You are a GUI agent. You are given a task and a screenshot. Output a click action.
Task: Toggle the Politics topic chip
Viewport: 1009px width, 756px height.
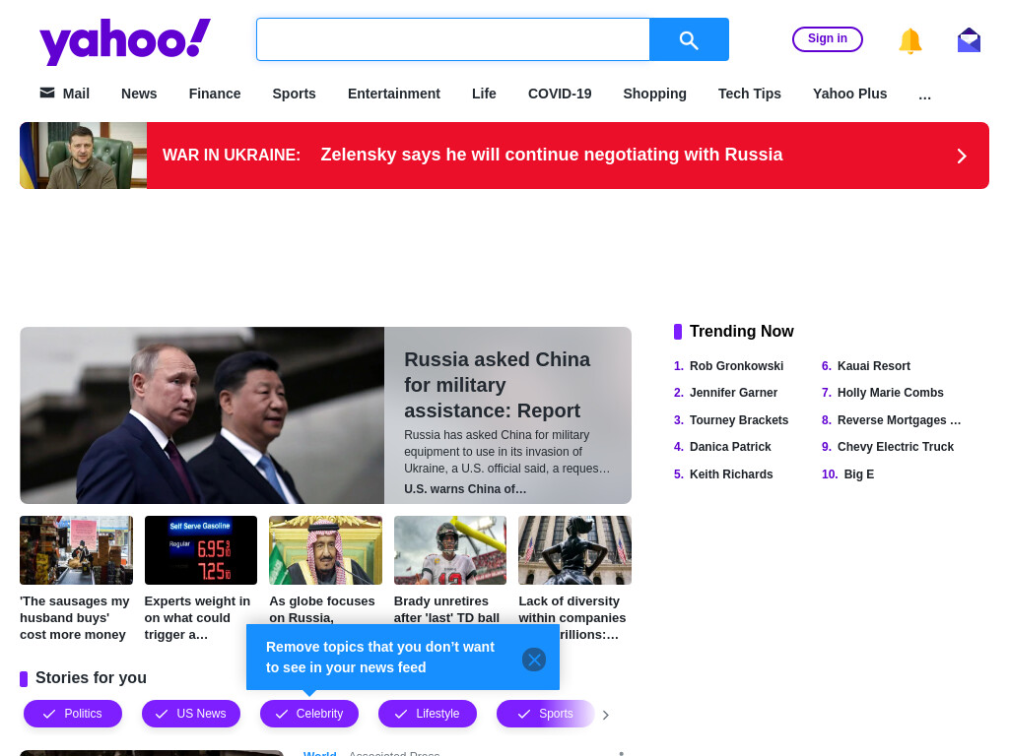point(73,714)
